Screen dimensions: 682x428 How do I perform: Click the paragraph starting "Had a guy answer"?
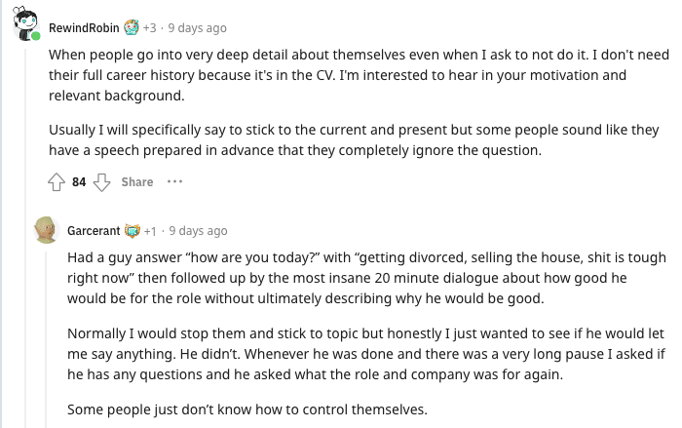pos(366,278)
